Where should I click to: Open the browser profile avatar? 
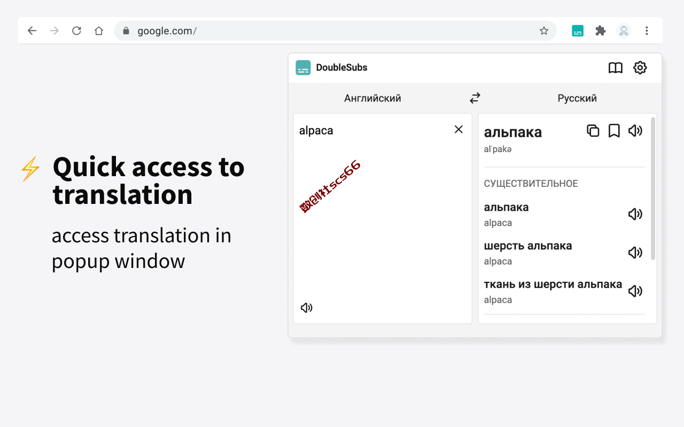624,31
